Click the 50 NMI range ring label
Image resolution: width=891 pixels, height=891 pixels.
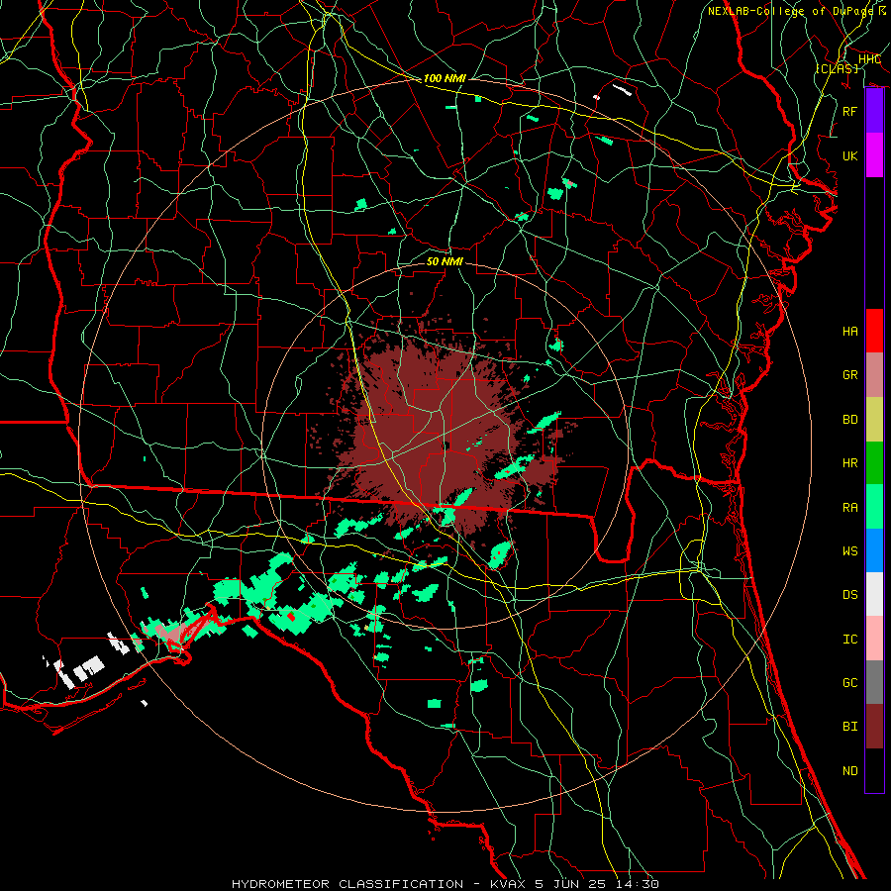(x=445, y=261)
